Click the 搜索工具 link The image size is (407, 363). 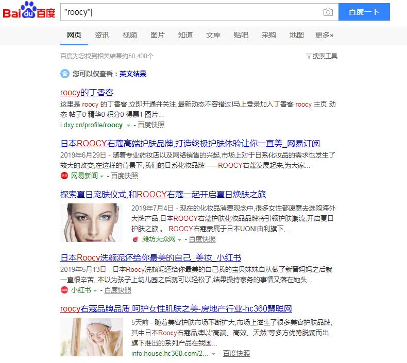(x=325, y=56)
